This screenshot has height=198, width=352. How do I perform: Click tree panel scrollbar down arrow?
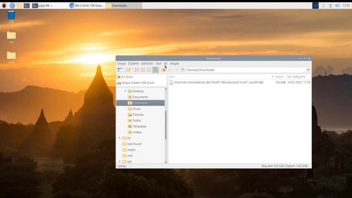[166, 162]
